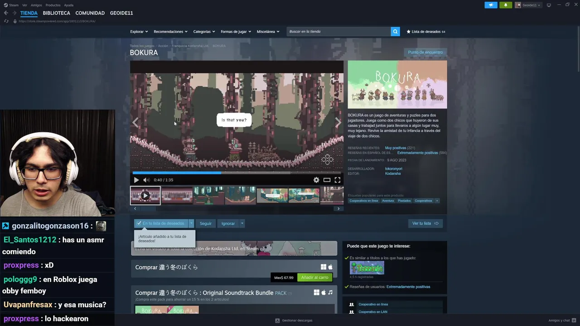Open the GEOIDE11 profile tab

click(x=121, y=13)
